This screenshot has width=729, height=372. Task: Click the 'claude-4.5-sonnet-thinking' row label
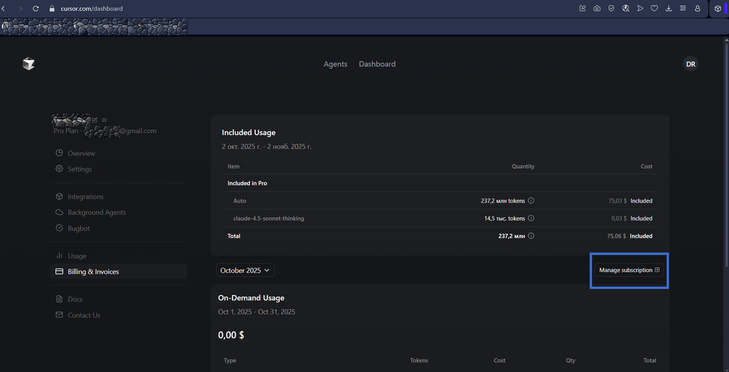click(269, 218)
